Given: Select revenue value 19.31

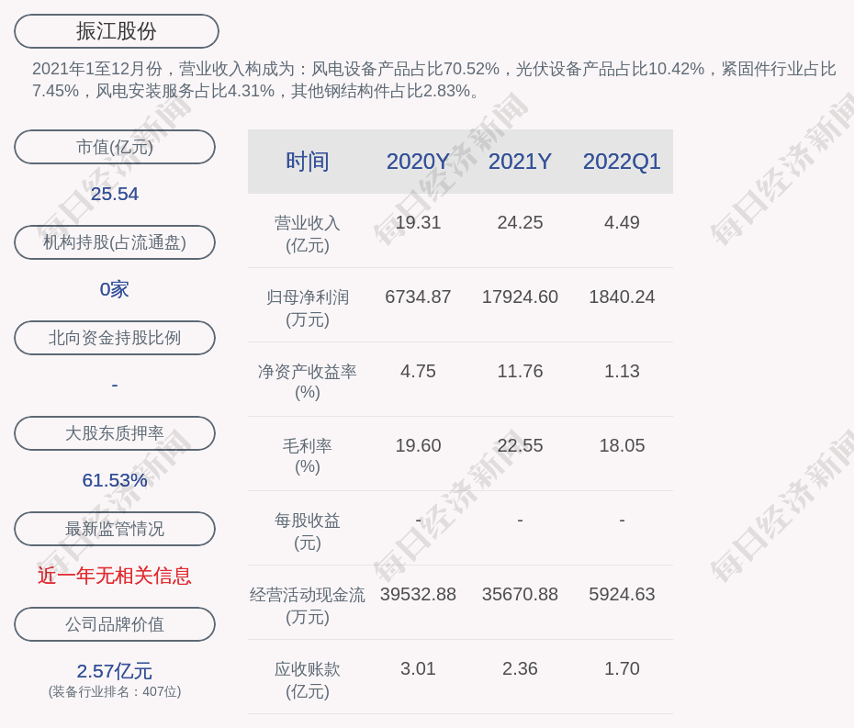Looking at the screenshot, I should click(418, 223).
